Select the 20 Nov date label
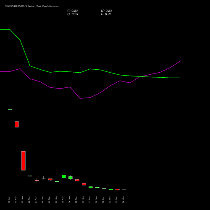The height and width of the screenshot is (210, 210). tap(56, 200)
